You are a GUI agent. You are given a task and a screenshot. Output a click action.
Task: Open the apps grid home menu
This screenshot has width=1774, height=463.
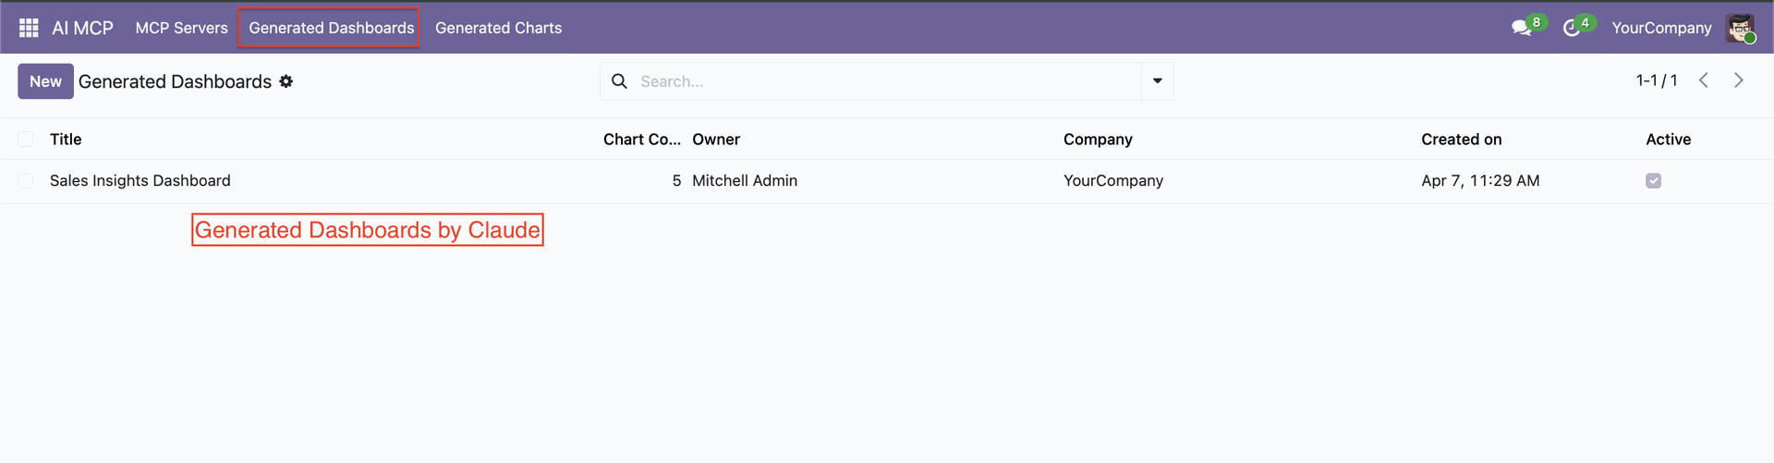pyautogui.click(x=29, y=28)
